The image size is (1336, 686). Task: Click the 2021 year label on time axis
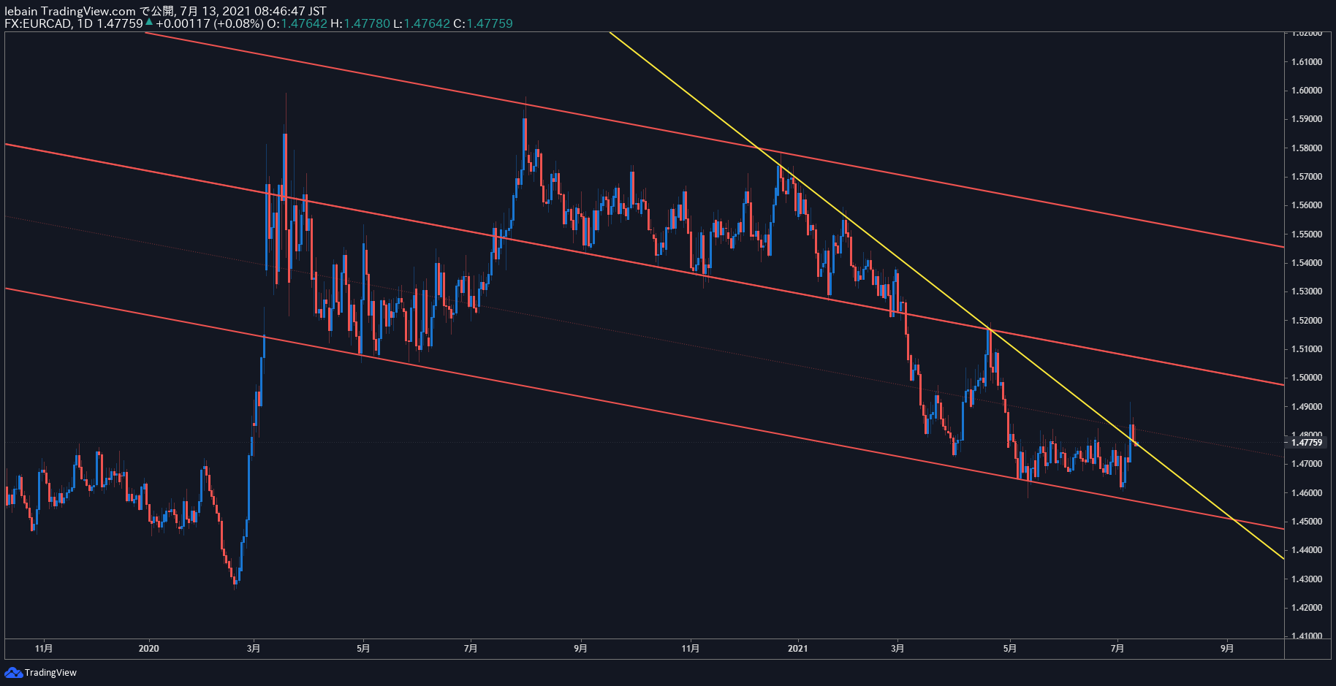[798, 648]
